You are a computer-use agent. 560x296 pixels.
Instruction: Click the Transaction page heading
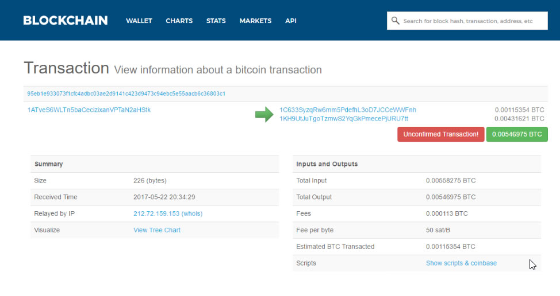coord(67,68)
